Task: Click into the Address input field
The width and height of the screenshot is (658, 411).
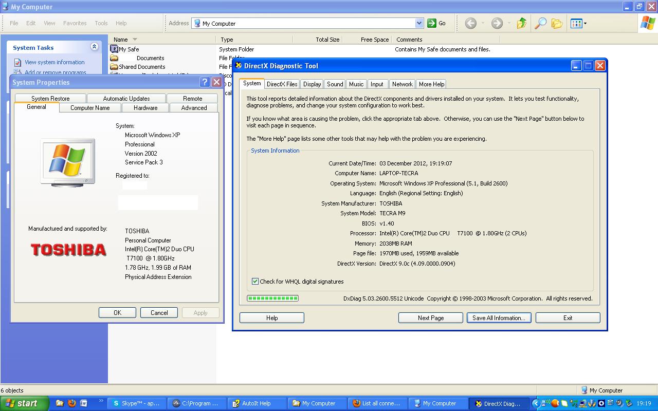Action: (x=307, y=23)
